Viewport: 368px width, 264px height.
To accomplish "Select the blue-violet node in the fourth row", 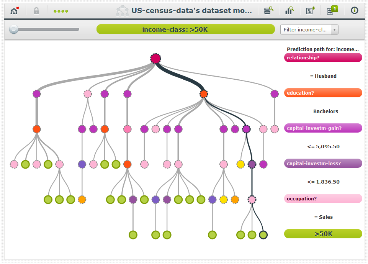I will (82, 164).
